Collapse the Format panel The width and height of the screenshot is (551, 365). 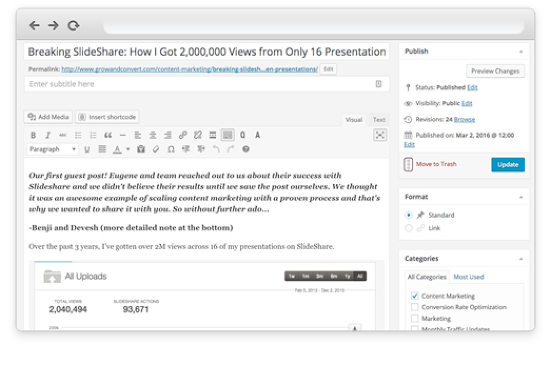point(521,197)
